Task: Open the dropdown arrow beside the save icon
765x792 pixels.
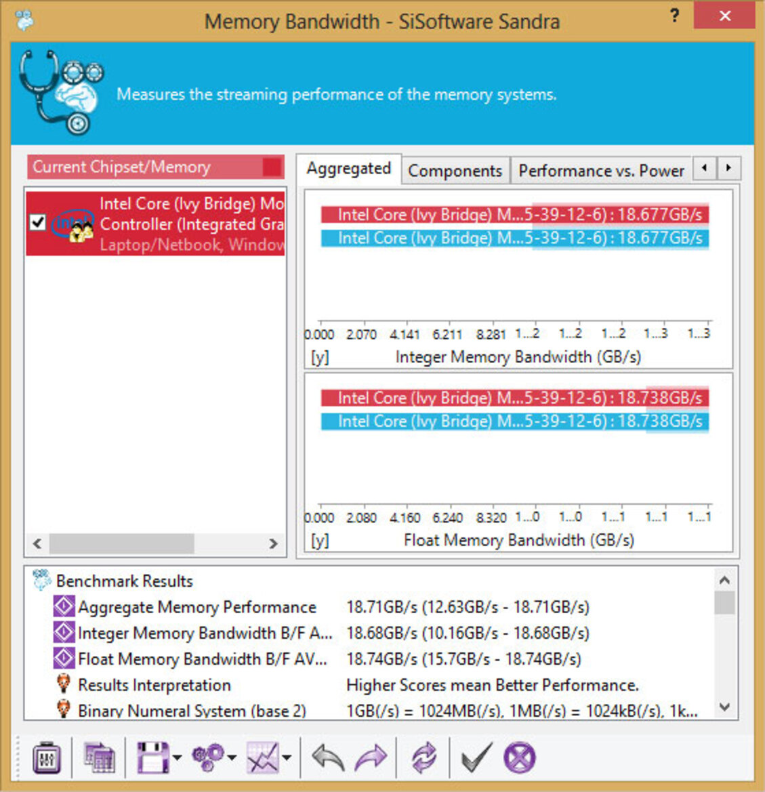Action: point(177,757)
